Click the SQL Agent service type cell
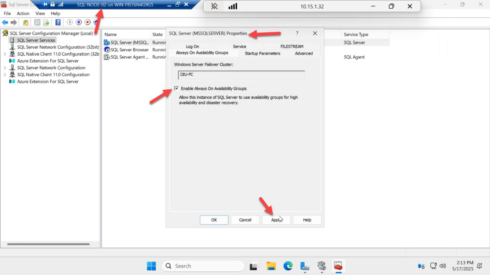Image resolution: width=490 pixels, height=275 pixels. point(354,57)
